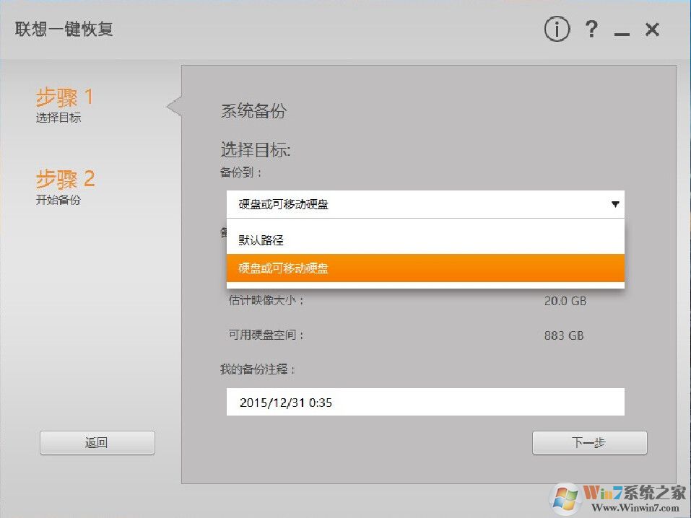Open help via the question mark icon
Screen dimensions: 691x518
tap(591, 29)
